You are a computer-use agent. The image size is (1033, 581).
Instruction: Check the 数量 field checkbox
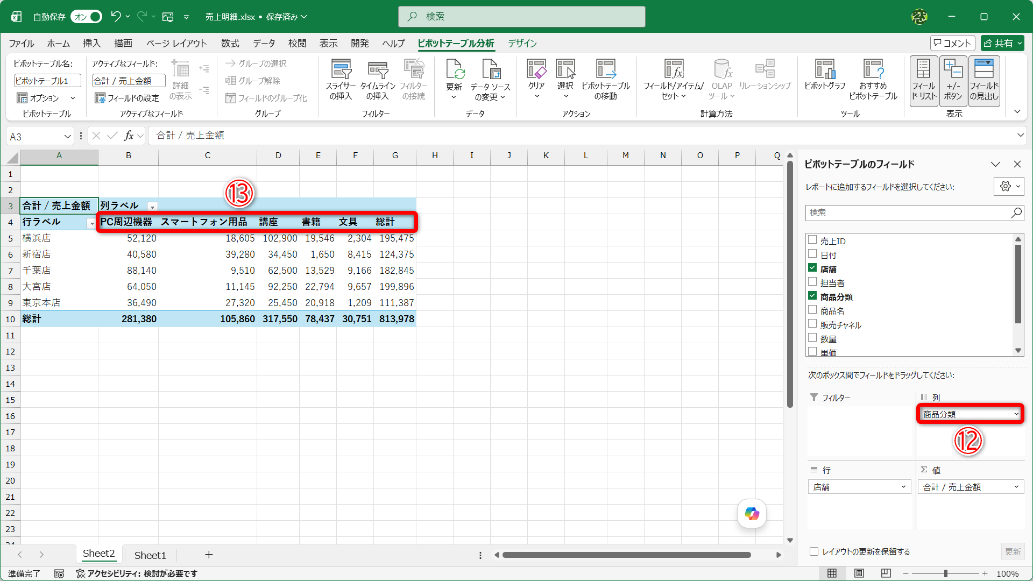click(812, 338)
